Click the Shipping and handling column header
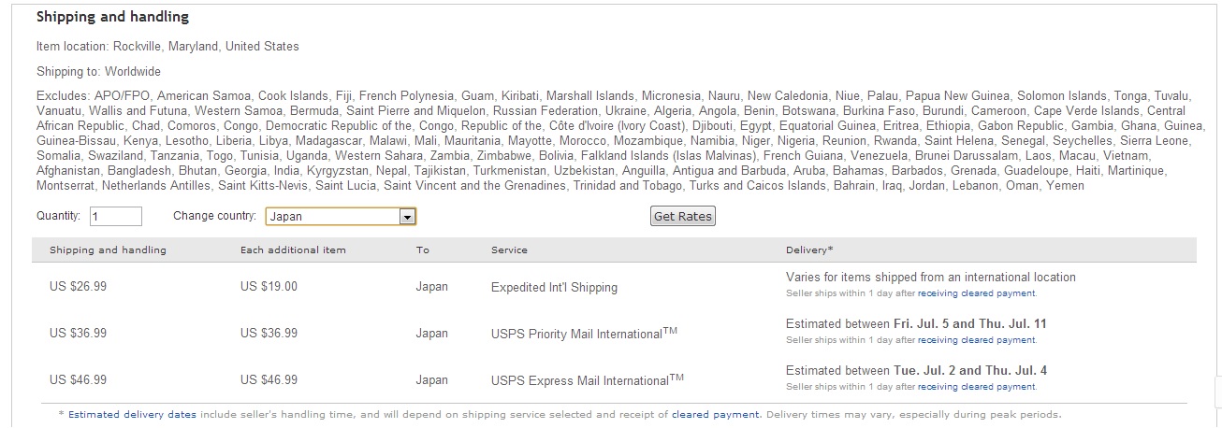The width and height of the screenshot is (1222, 428). point(108,250)
